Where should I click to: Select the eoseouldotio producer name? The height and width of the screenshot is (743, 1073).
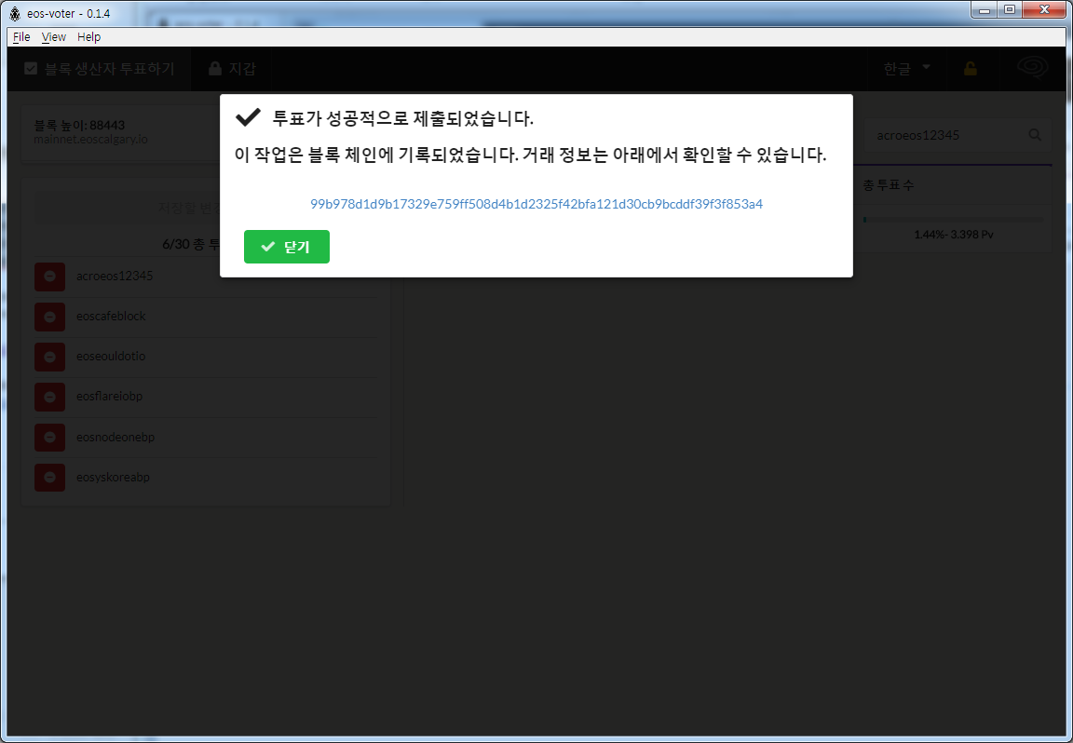point(111,356)
